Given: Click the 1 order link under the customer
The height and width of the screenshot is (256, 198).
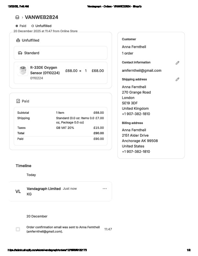Looking at the screenshot, I should coord(127,53).
